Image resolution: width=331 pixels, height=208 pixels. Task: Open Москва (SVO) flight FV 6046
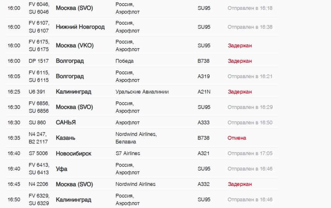tap(74, 8)
